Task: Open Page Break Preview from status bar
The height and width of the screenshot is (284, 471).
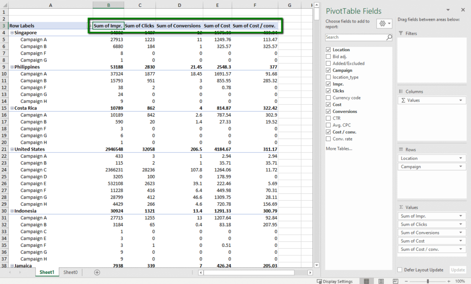Action: (396, 281)
